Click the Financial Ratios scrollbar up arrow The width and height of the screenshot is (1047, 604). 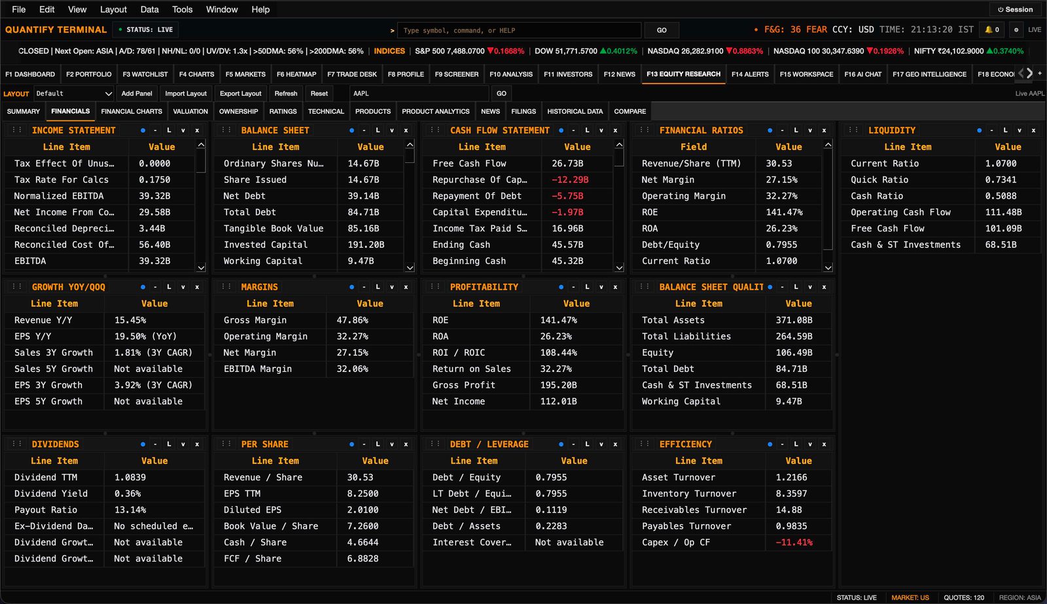pos(828,144)
